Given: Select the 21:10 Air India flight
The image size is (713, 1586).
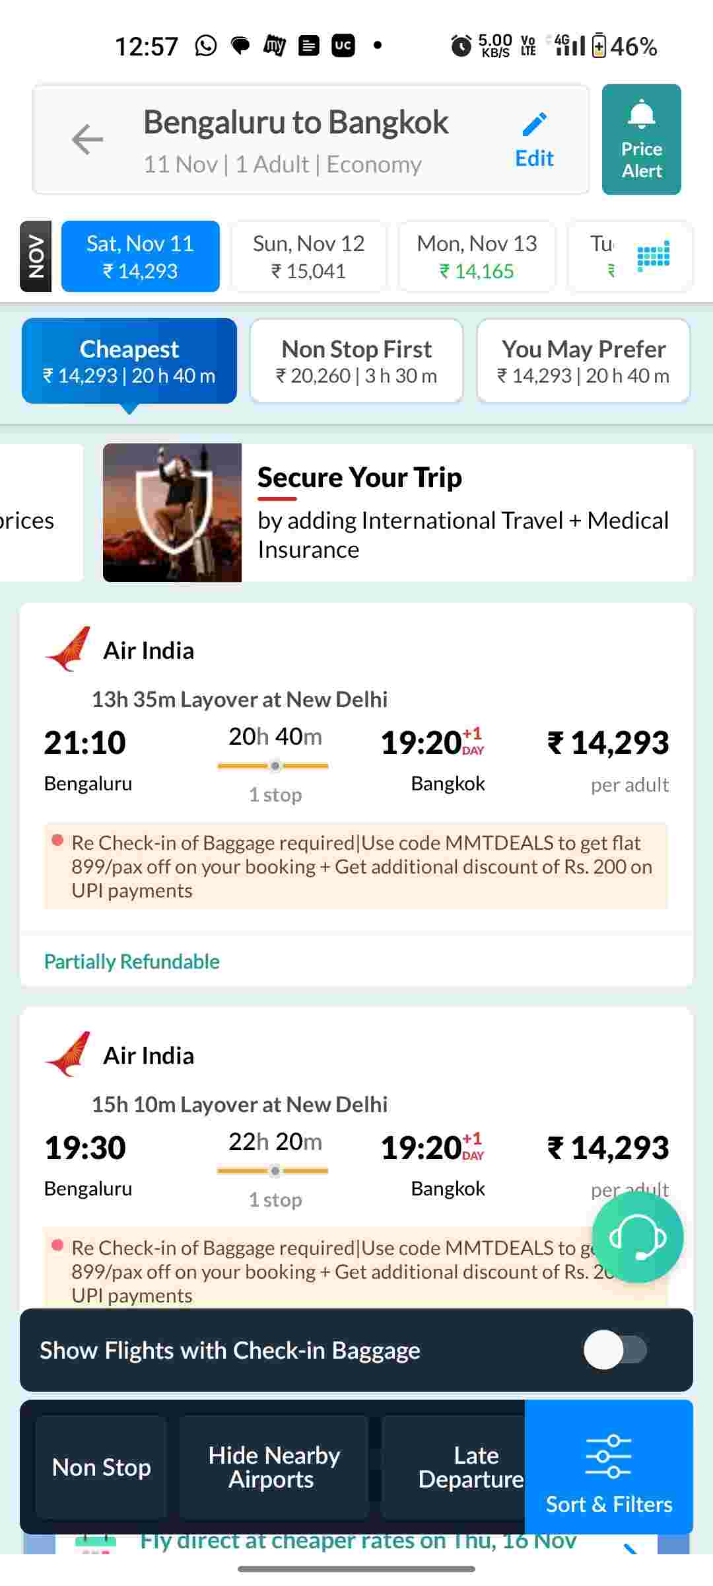Looking at the screenshot, I should [356, 760].
